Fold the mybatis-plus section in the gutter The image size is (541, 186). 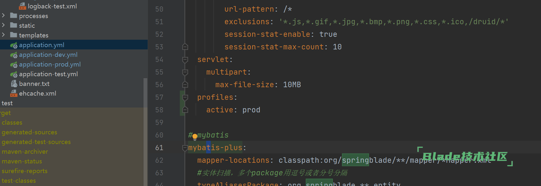coord(185,148)
